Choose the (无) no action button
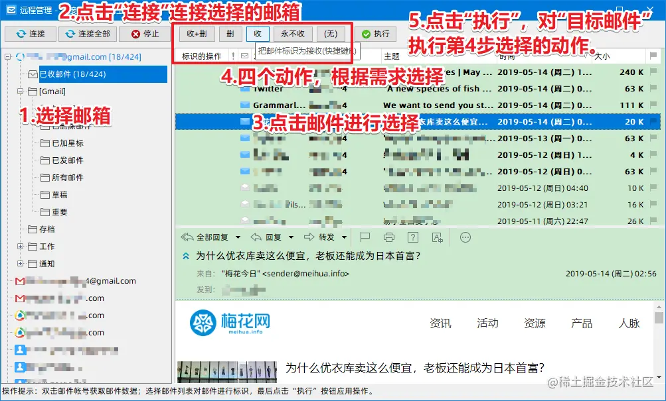 (x=331, y=34)
